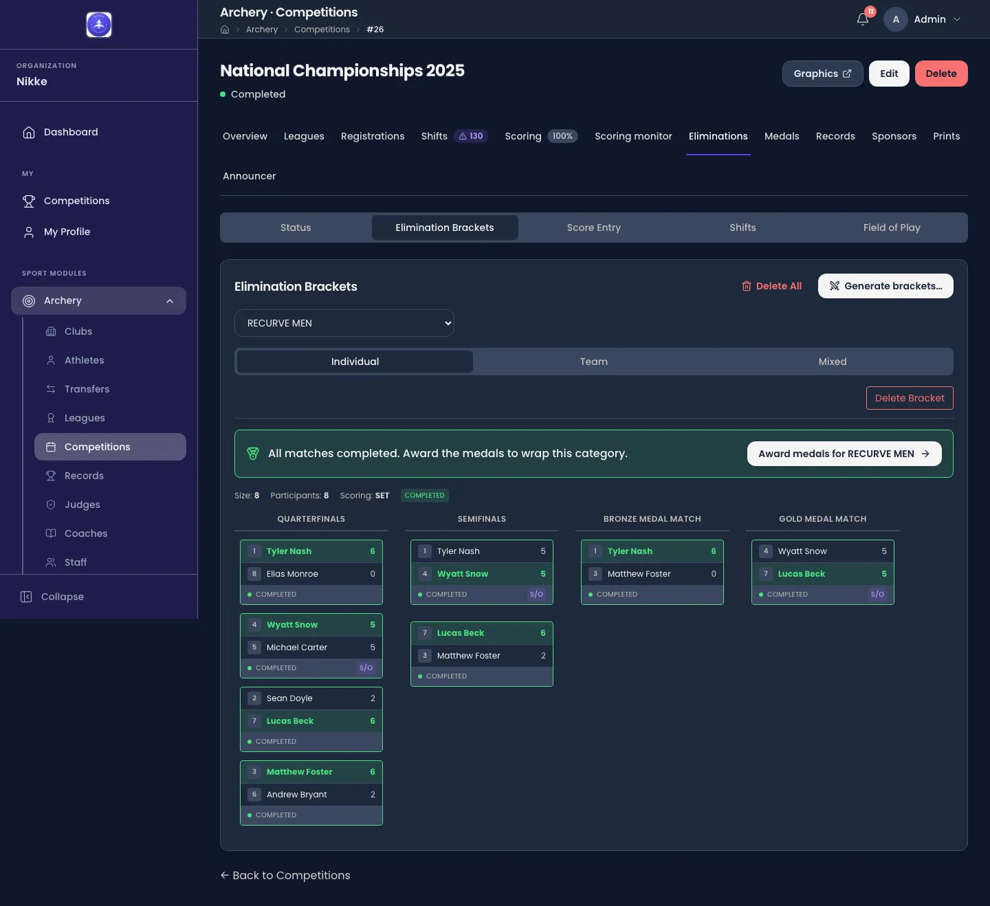
Task: Select the Individual bracket type
Action: tap(355, 362)
